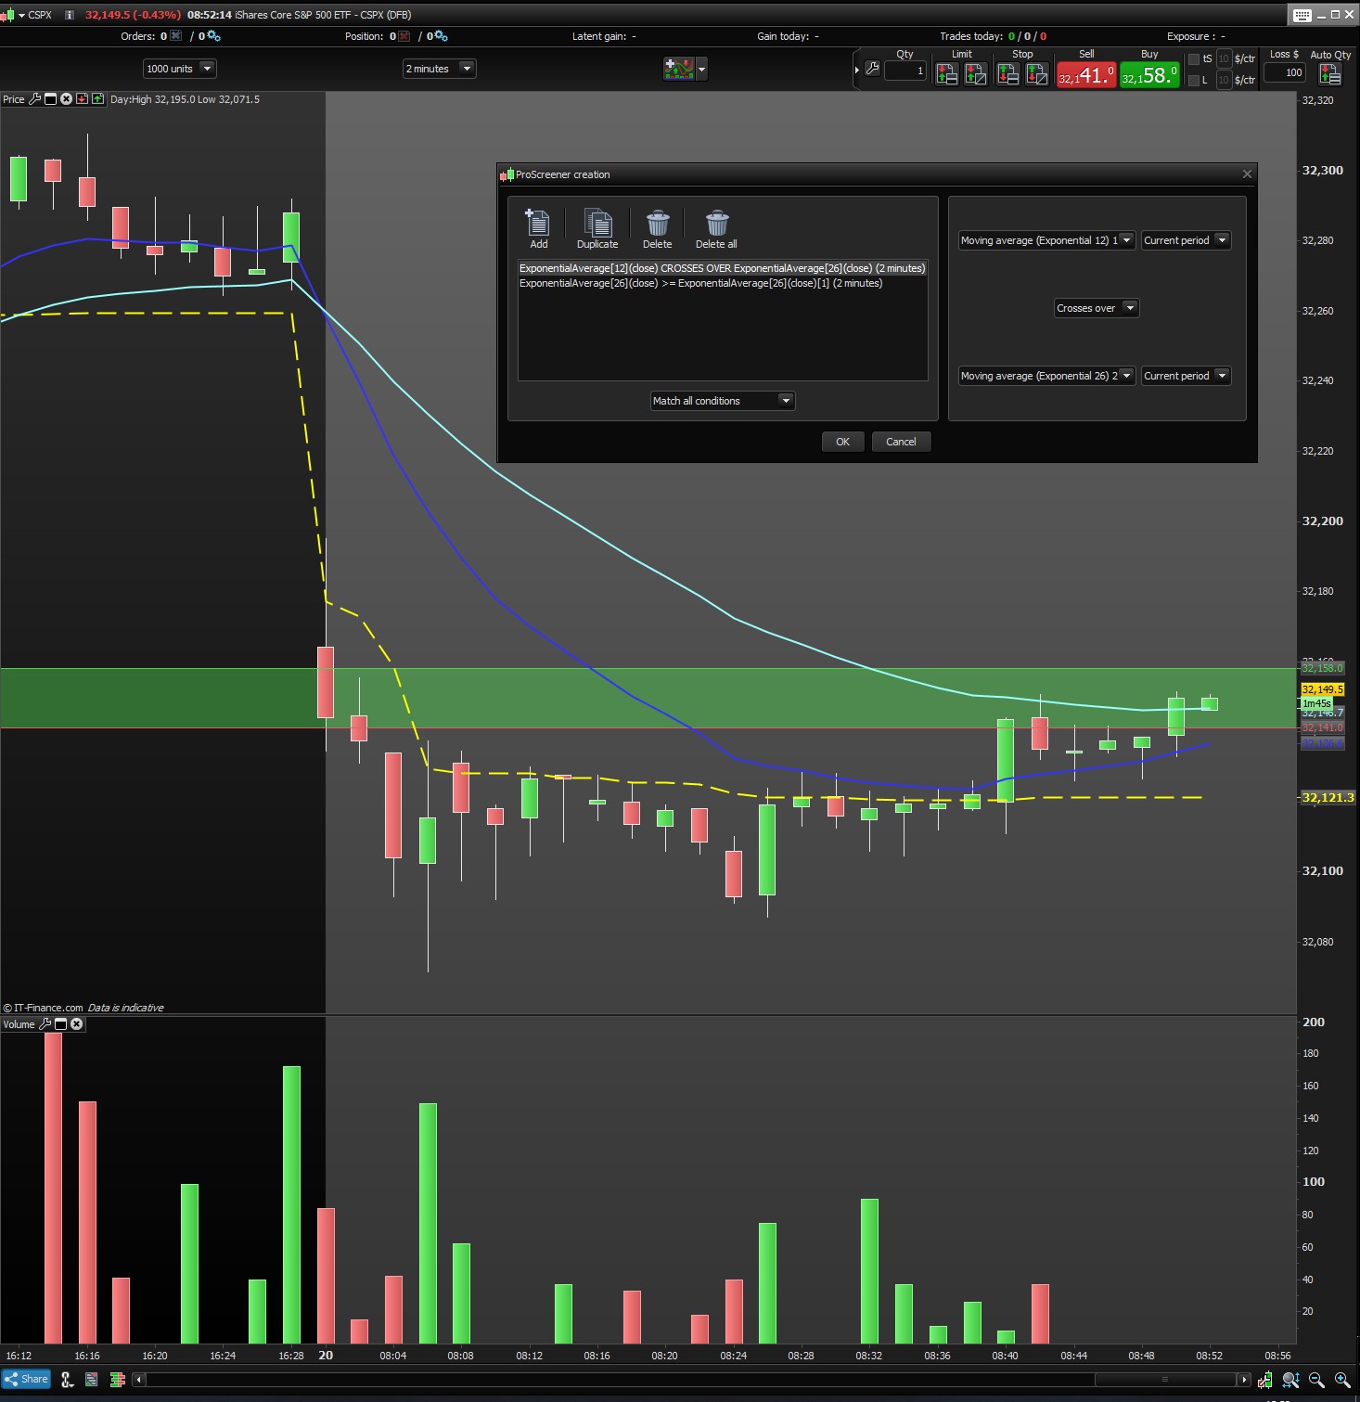
Task: Click the 32,121.3 yellow price label
Action: click(1328, 797)
